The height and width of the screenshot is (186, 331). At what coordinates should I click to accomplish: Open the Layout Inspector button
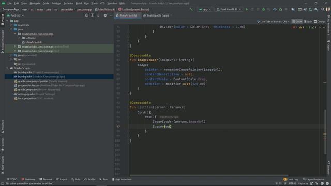point(313,179)
